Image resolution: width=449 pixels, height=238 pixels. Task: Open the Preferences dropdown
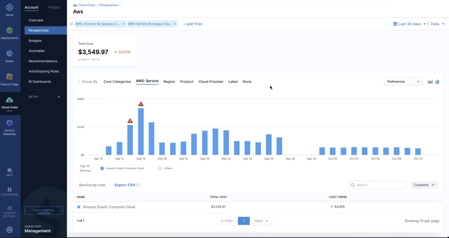[403, 82]
